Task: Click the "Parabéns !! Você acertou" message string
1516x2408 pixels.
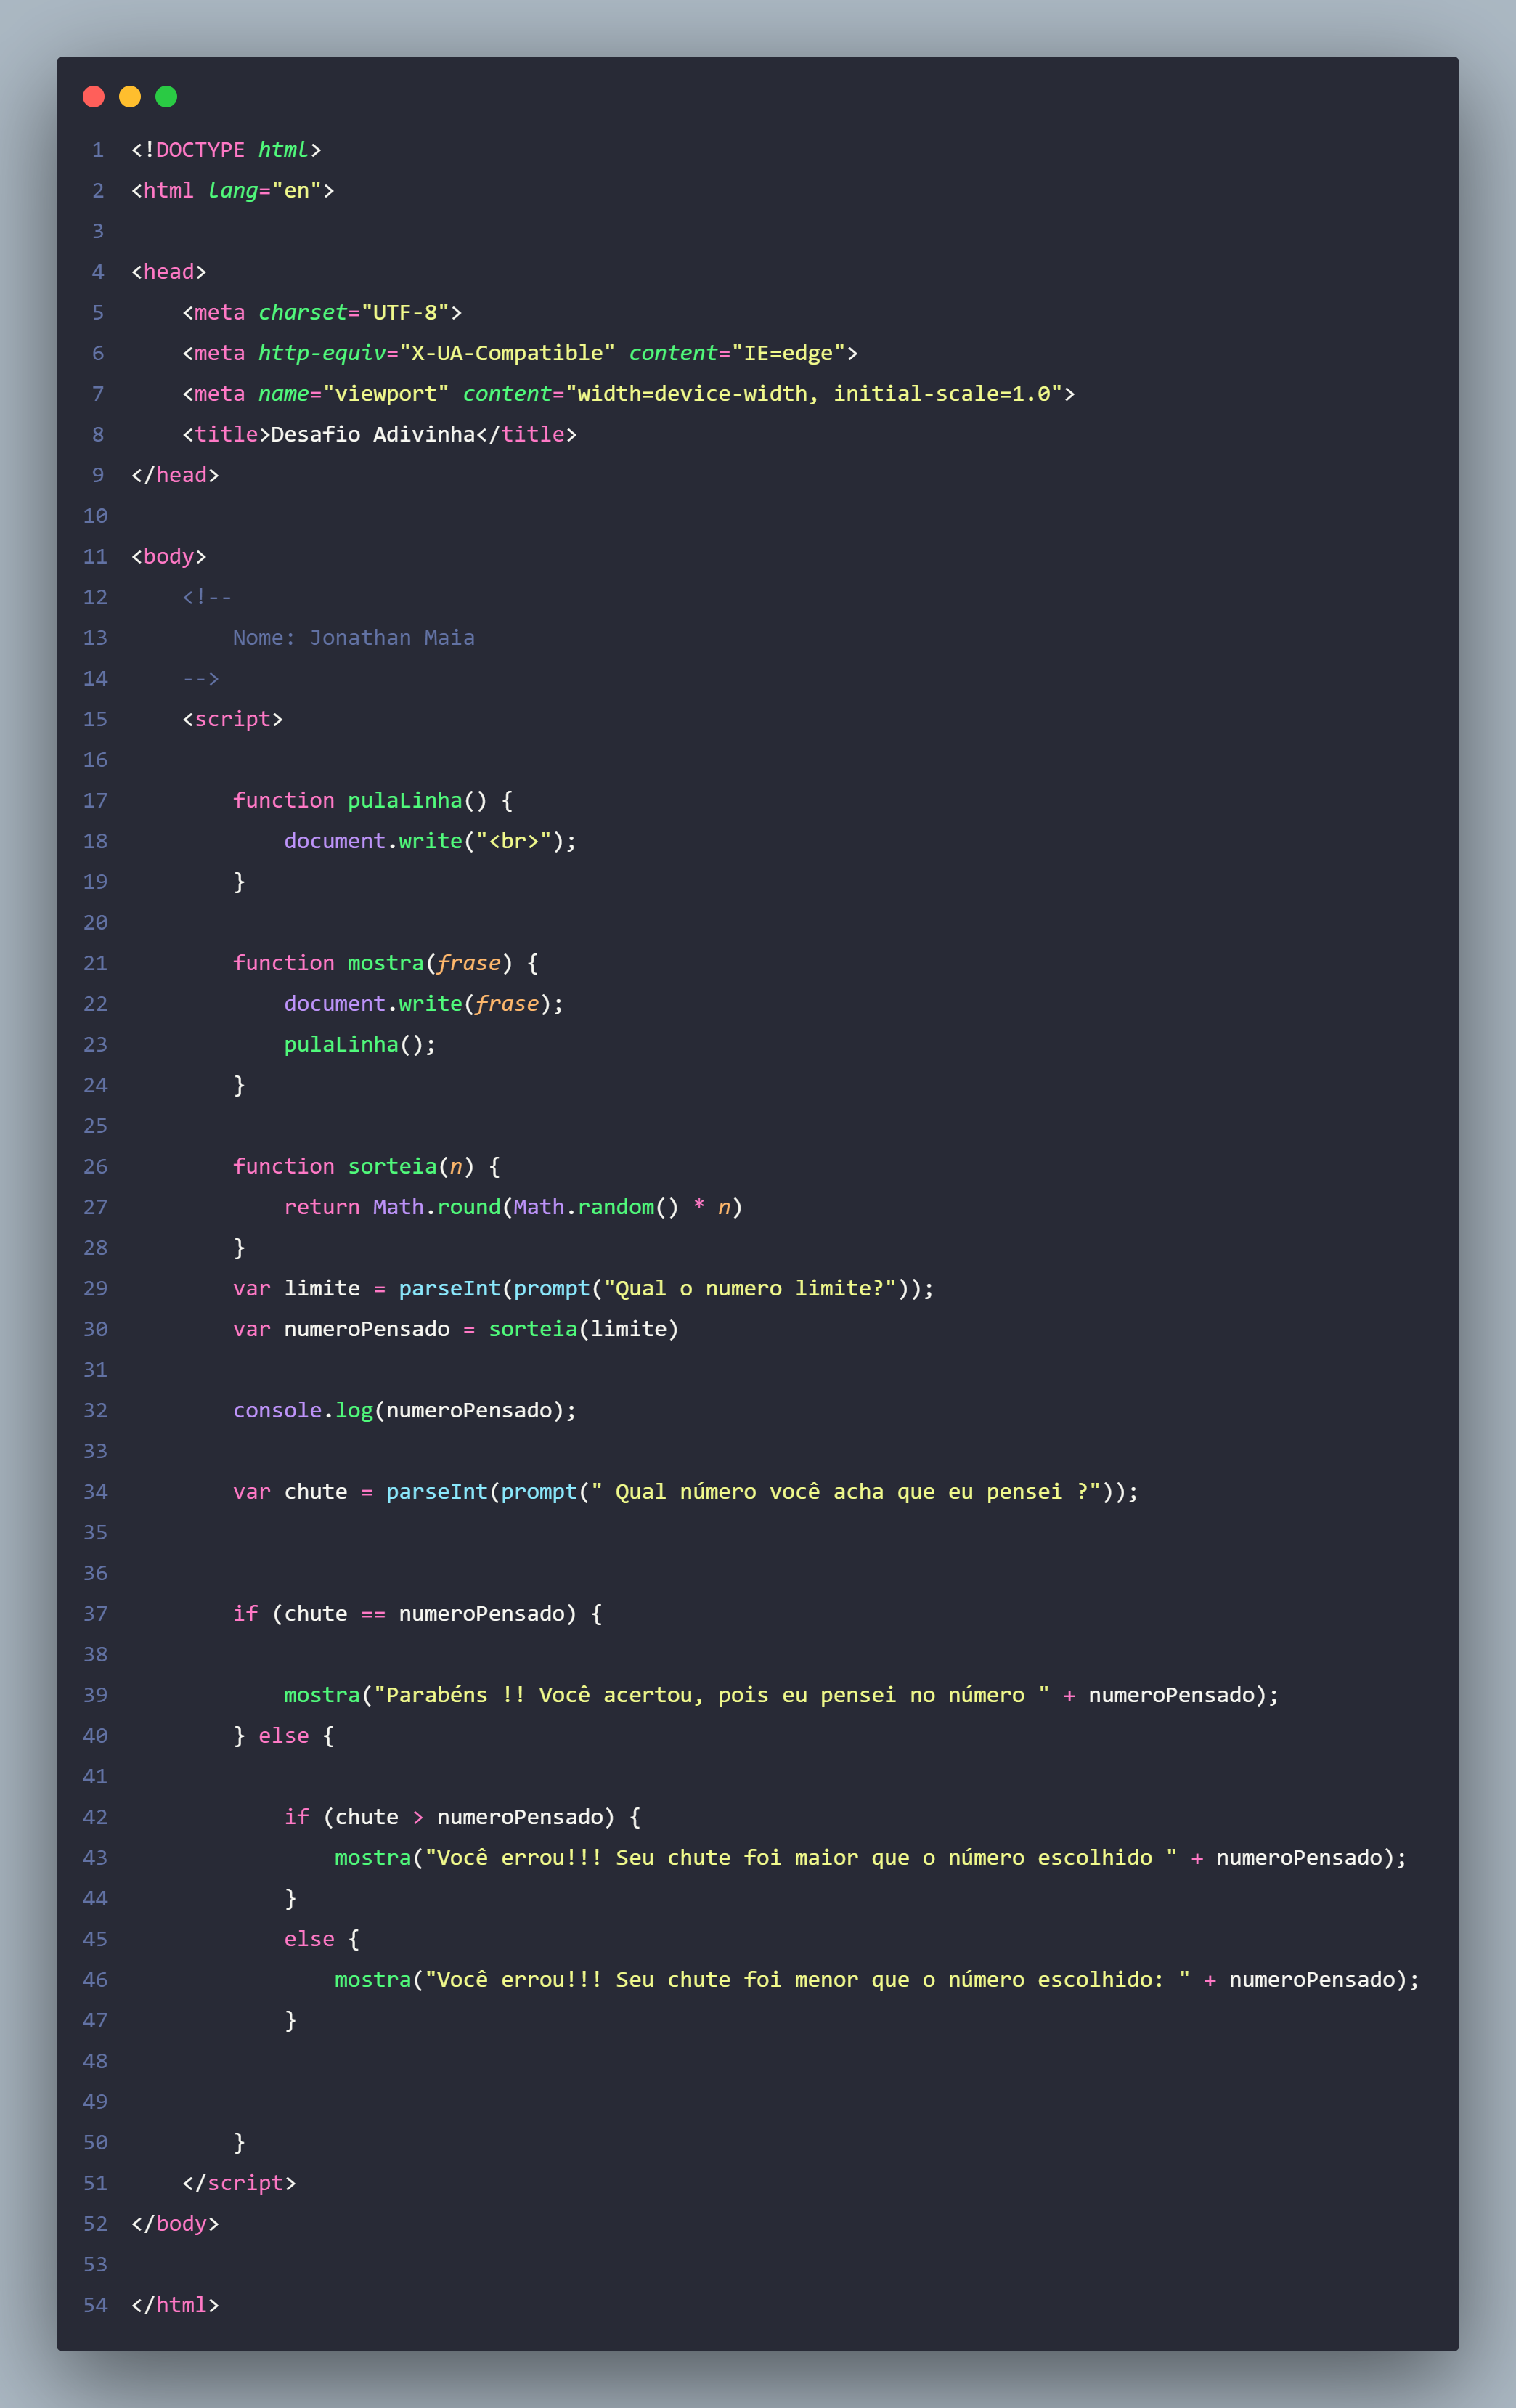Action: tap(712, 1695)
